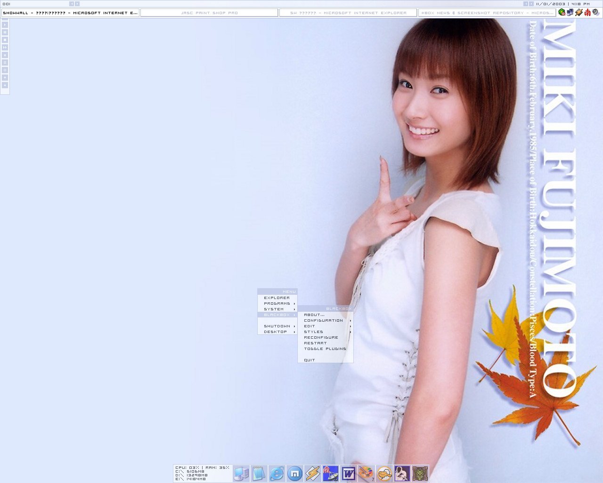
Task: Open the volume speaker tray icon
Action: click(596, 12)
